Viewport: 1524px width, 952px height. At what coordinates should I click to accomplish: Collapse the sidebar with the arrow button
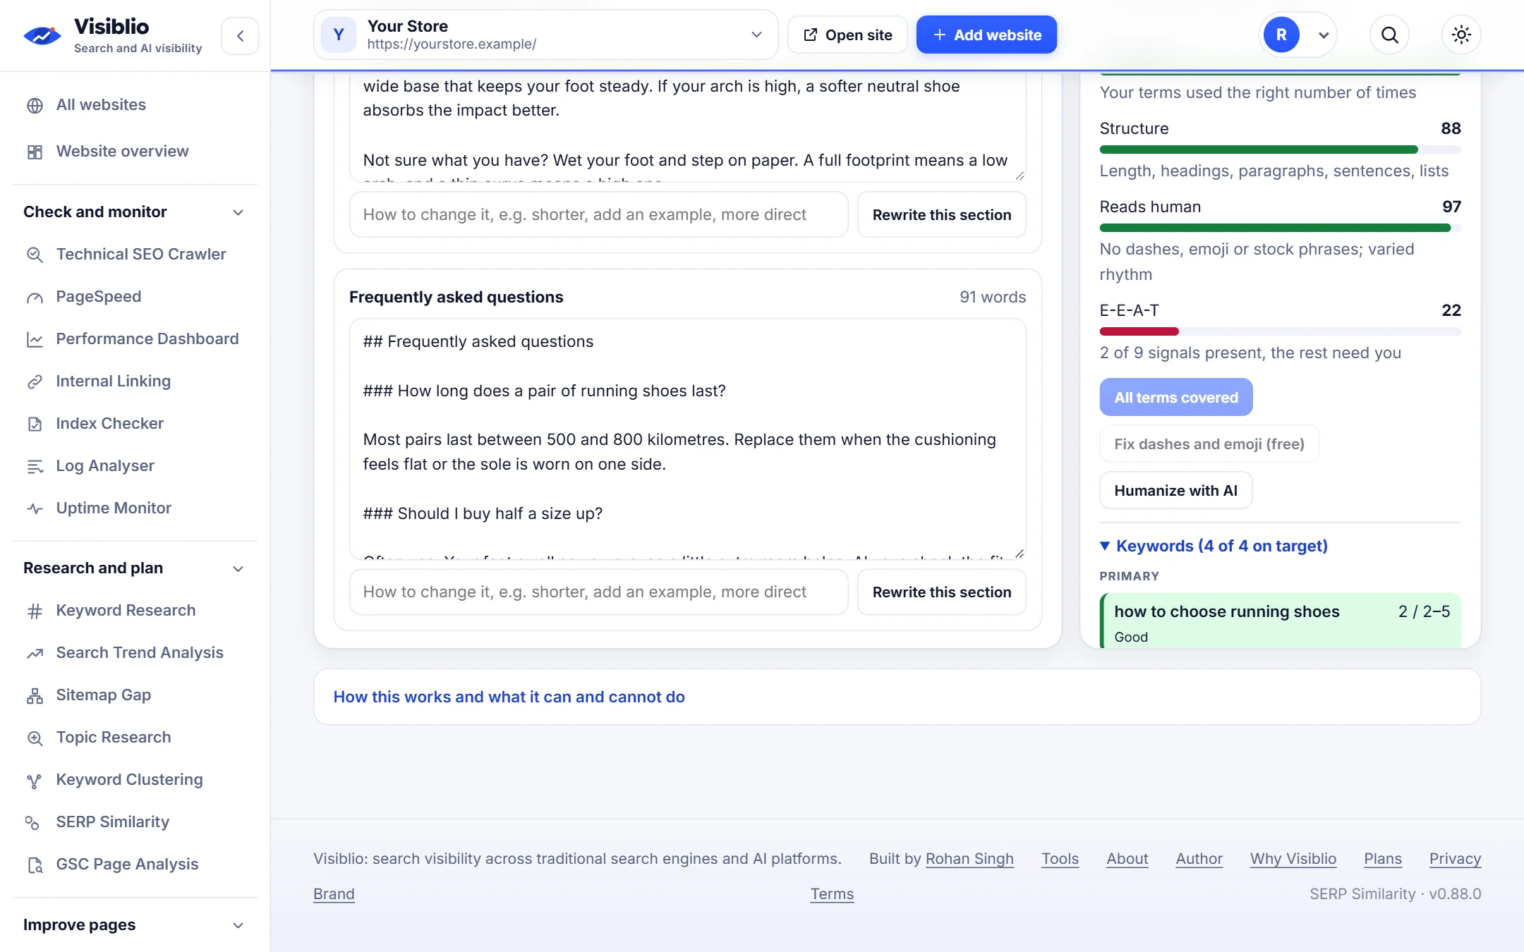pos(241,36)
